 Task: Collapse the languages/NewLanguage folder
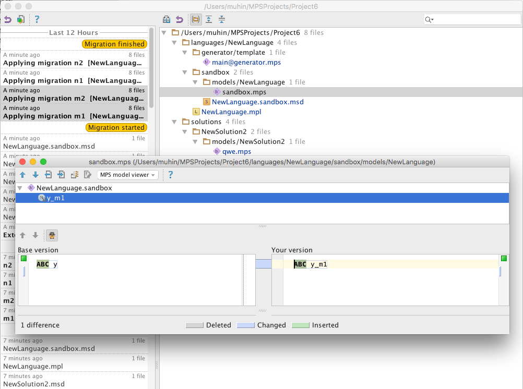coord(175,43)
